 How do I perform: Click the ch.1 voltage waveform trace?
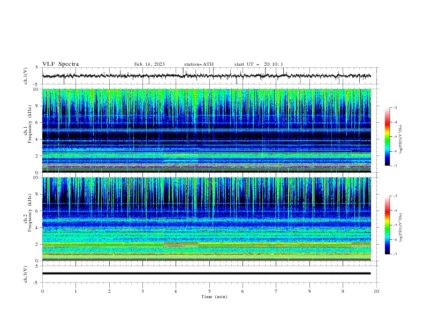[206, 76]
